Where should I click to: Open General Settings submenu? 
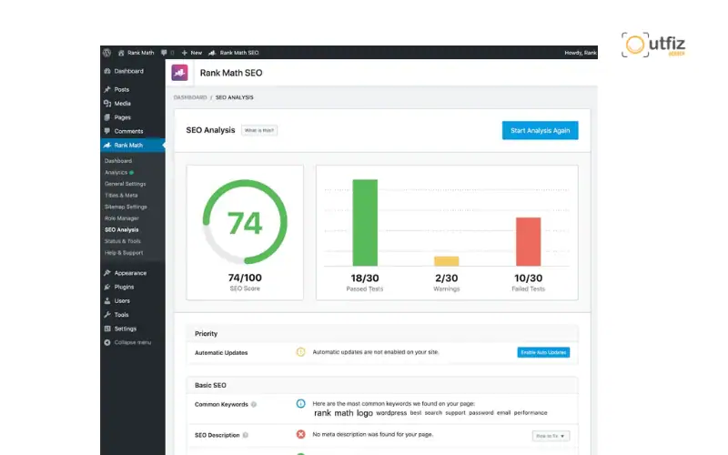click(126, 184)
